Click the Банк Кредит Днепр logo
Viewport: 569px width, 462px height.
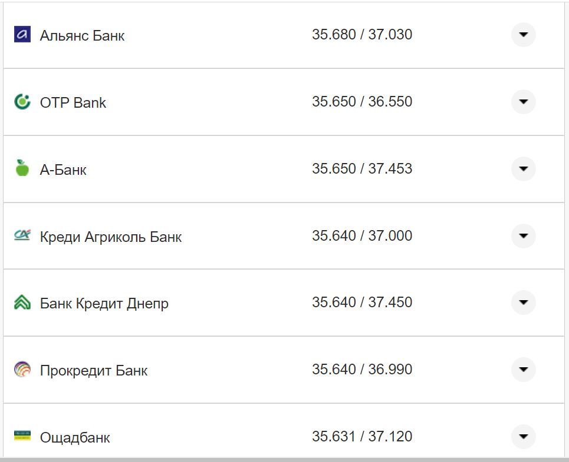pos(21,303)
